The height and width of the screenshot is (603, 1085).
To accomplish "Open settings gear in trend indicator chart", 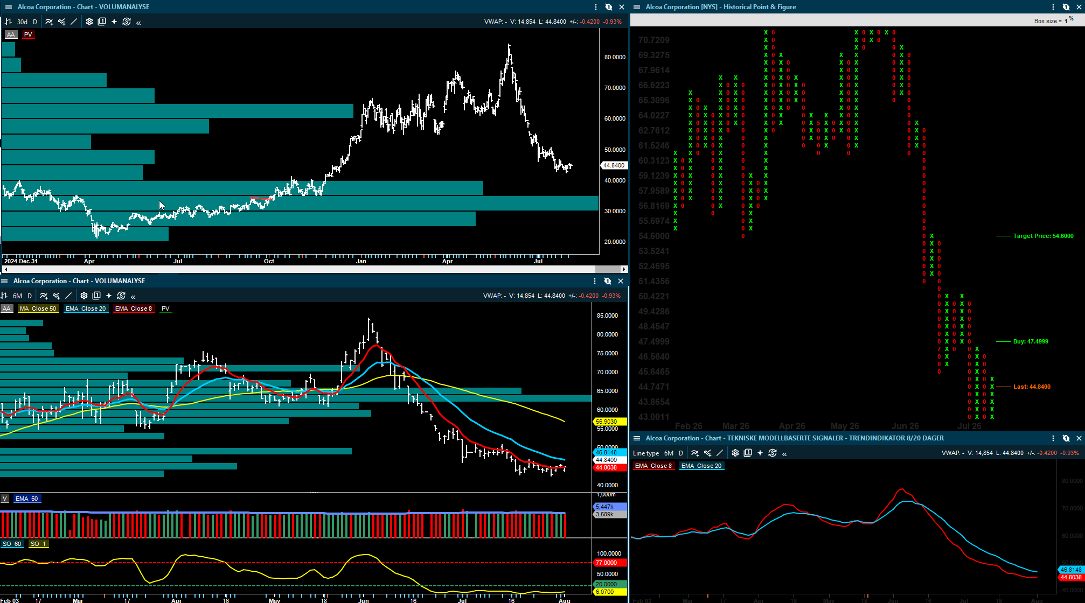I will coord(735,453).
